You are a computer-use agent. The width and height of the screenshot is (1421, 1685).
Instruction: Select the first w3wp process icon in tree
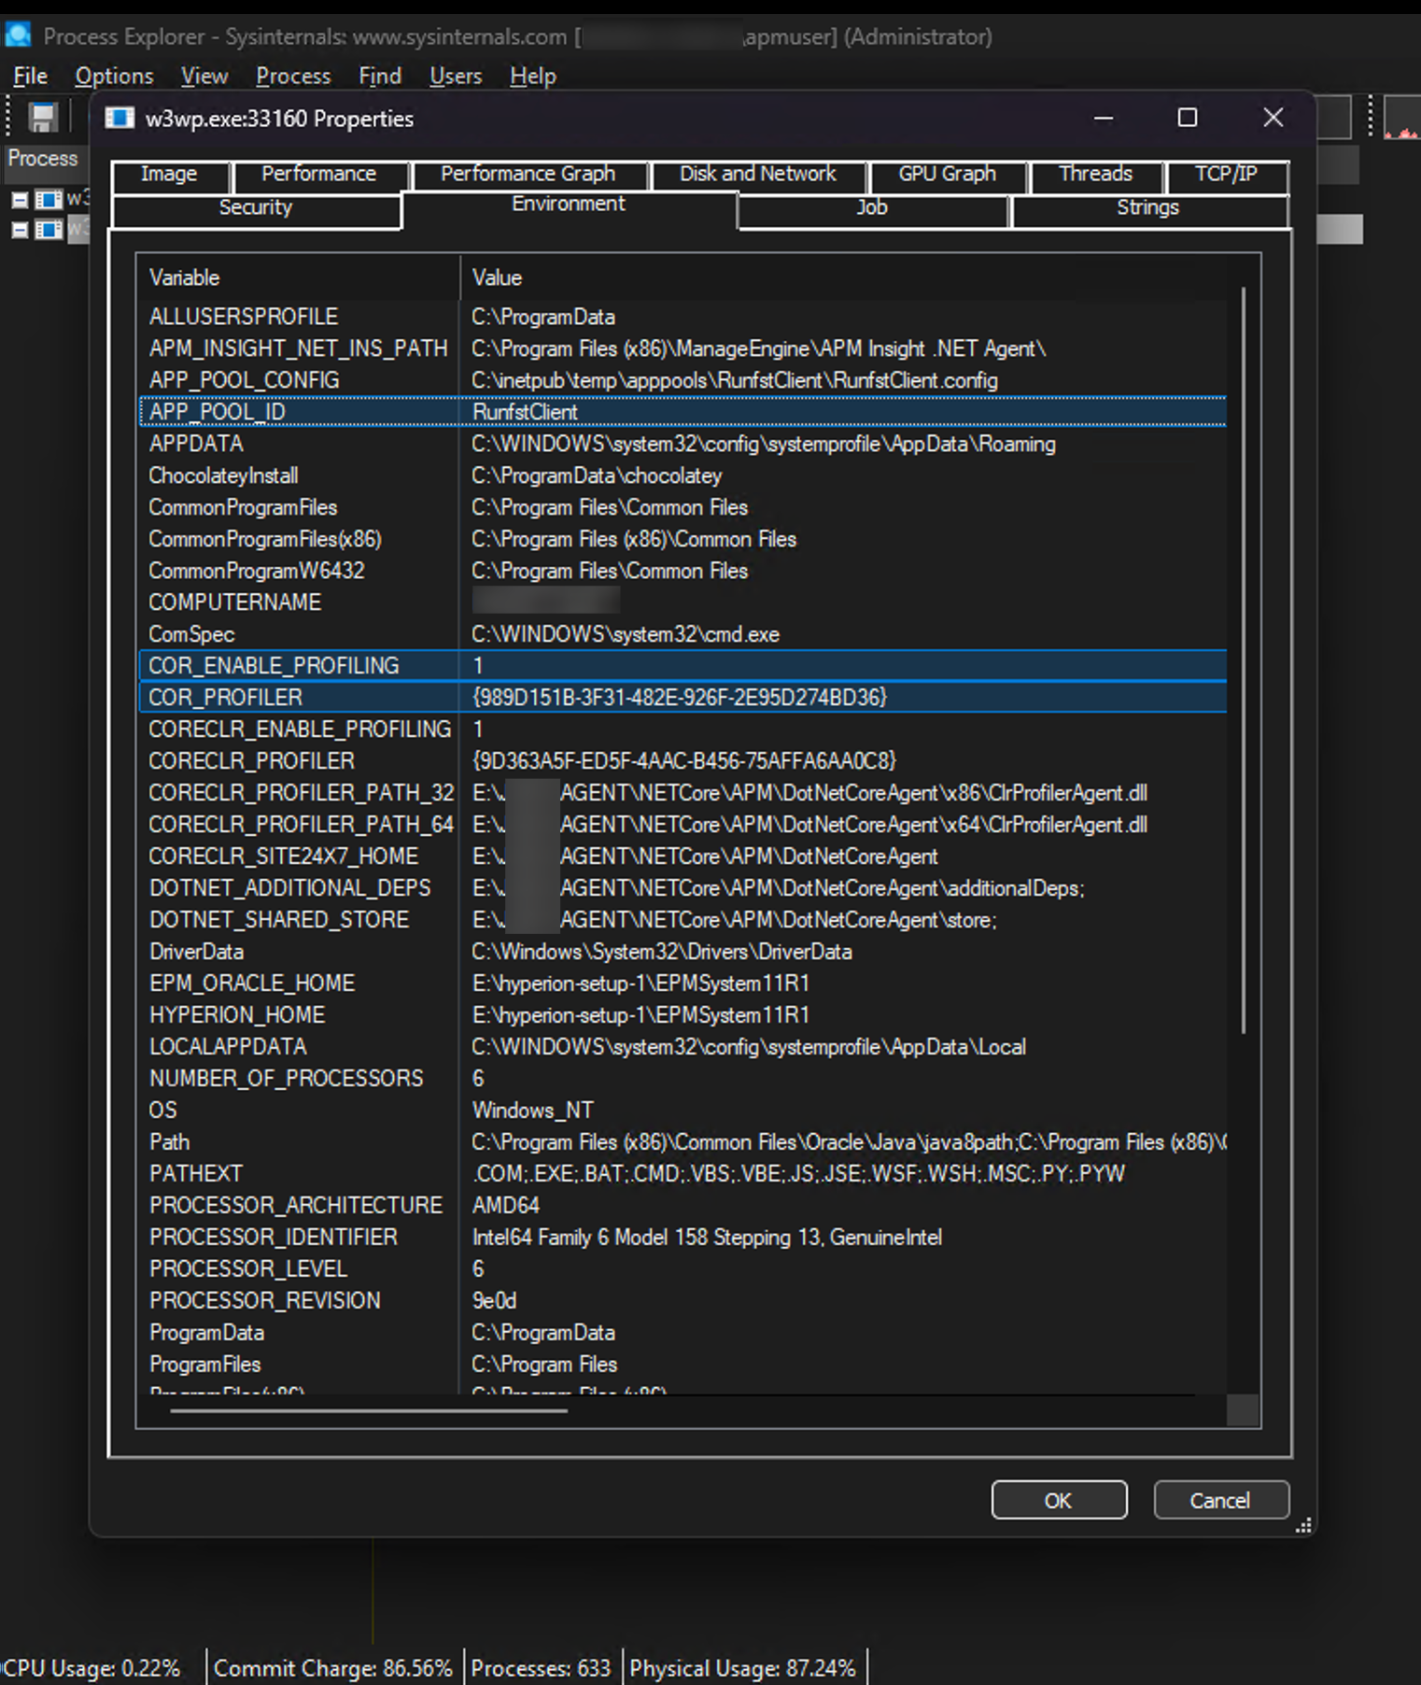coord(49,199)
